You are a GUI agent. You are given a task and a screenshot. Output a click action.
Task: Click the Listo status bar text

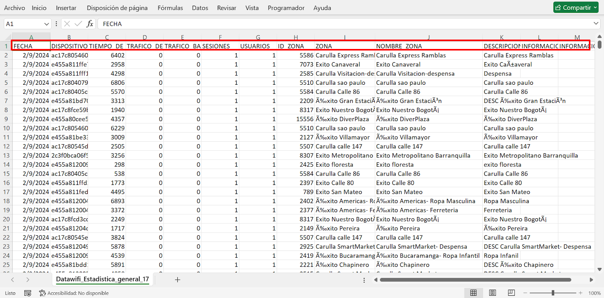tap(10, 293)
